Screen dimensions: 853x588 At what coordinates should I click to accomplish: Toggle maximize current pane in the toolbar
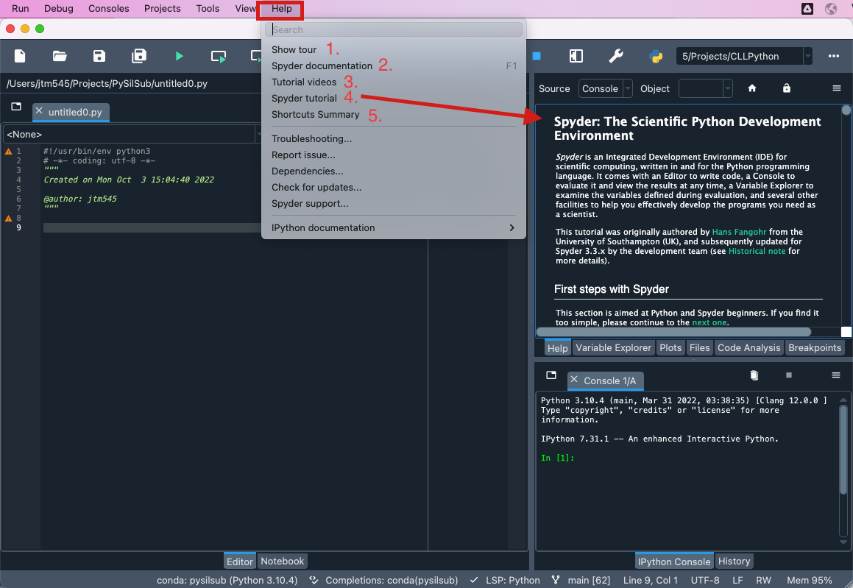(576, 56)
